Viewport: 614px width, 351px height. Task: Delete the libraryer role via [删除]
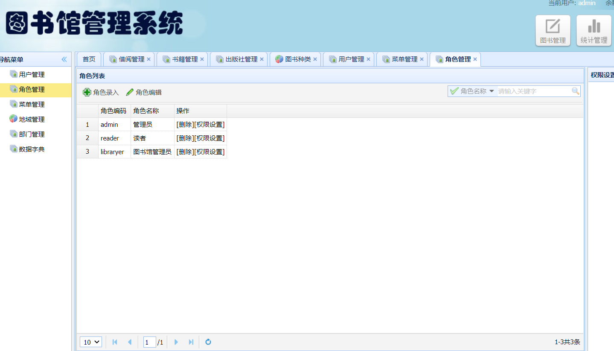[x=185, y=152]
